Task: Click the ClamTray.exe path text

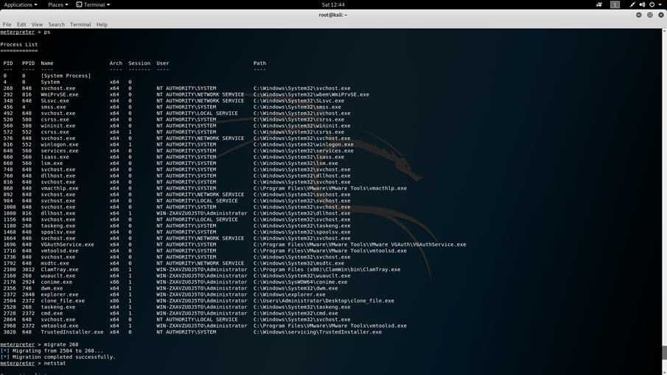Action: point(326,270)
